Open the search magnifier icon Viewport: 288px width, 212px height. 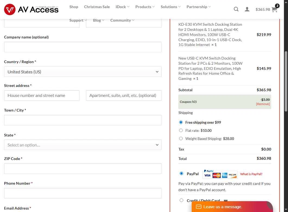[x=236, y=9]
